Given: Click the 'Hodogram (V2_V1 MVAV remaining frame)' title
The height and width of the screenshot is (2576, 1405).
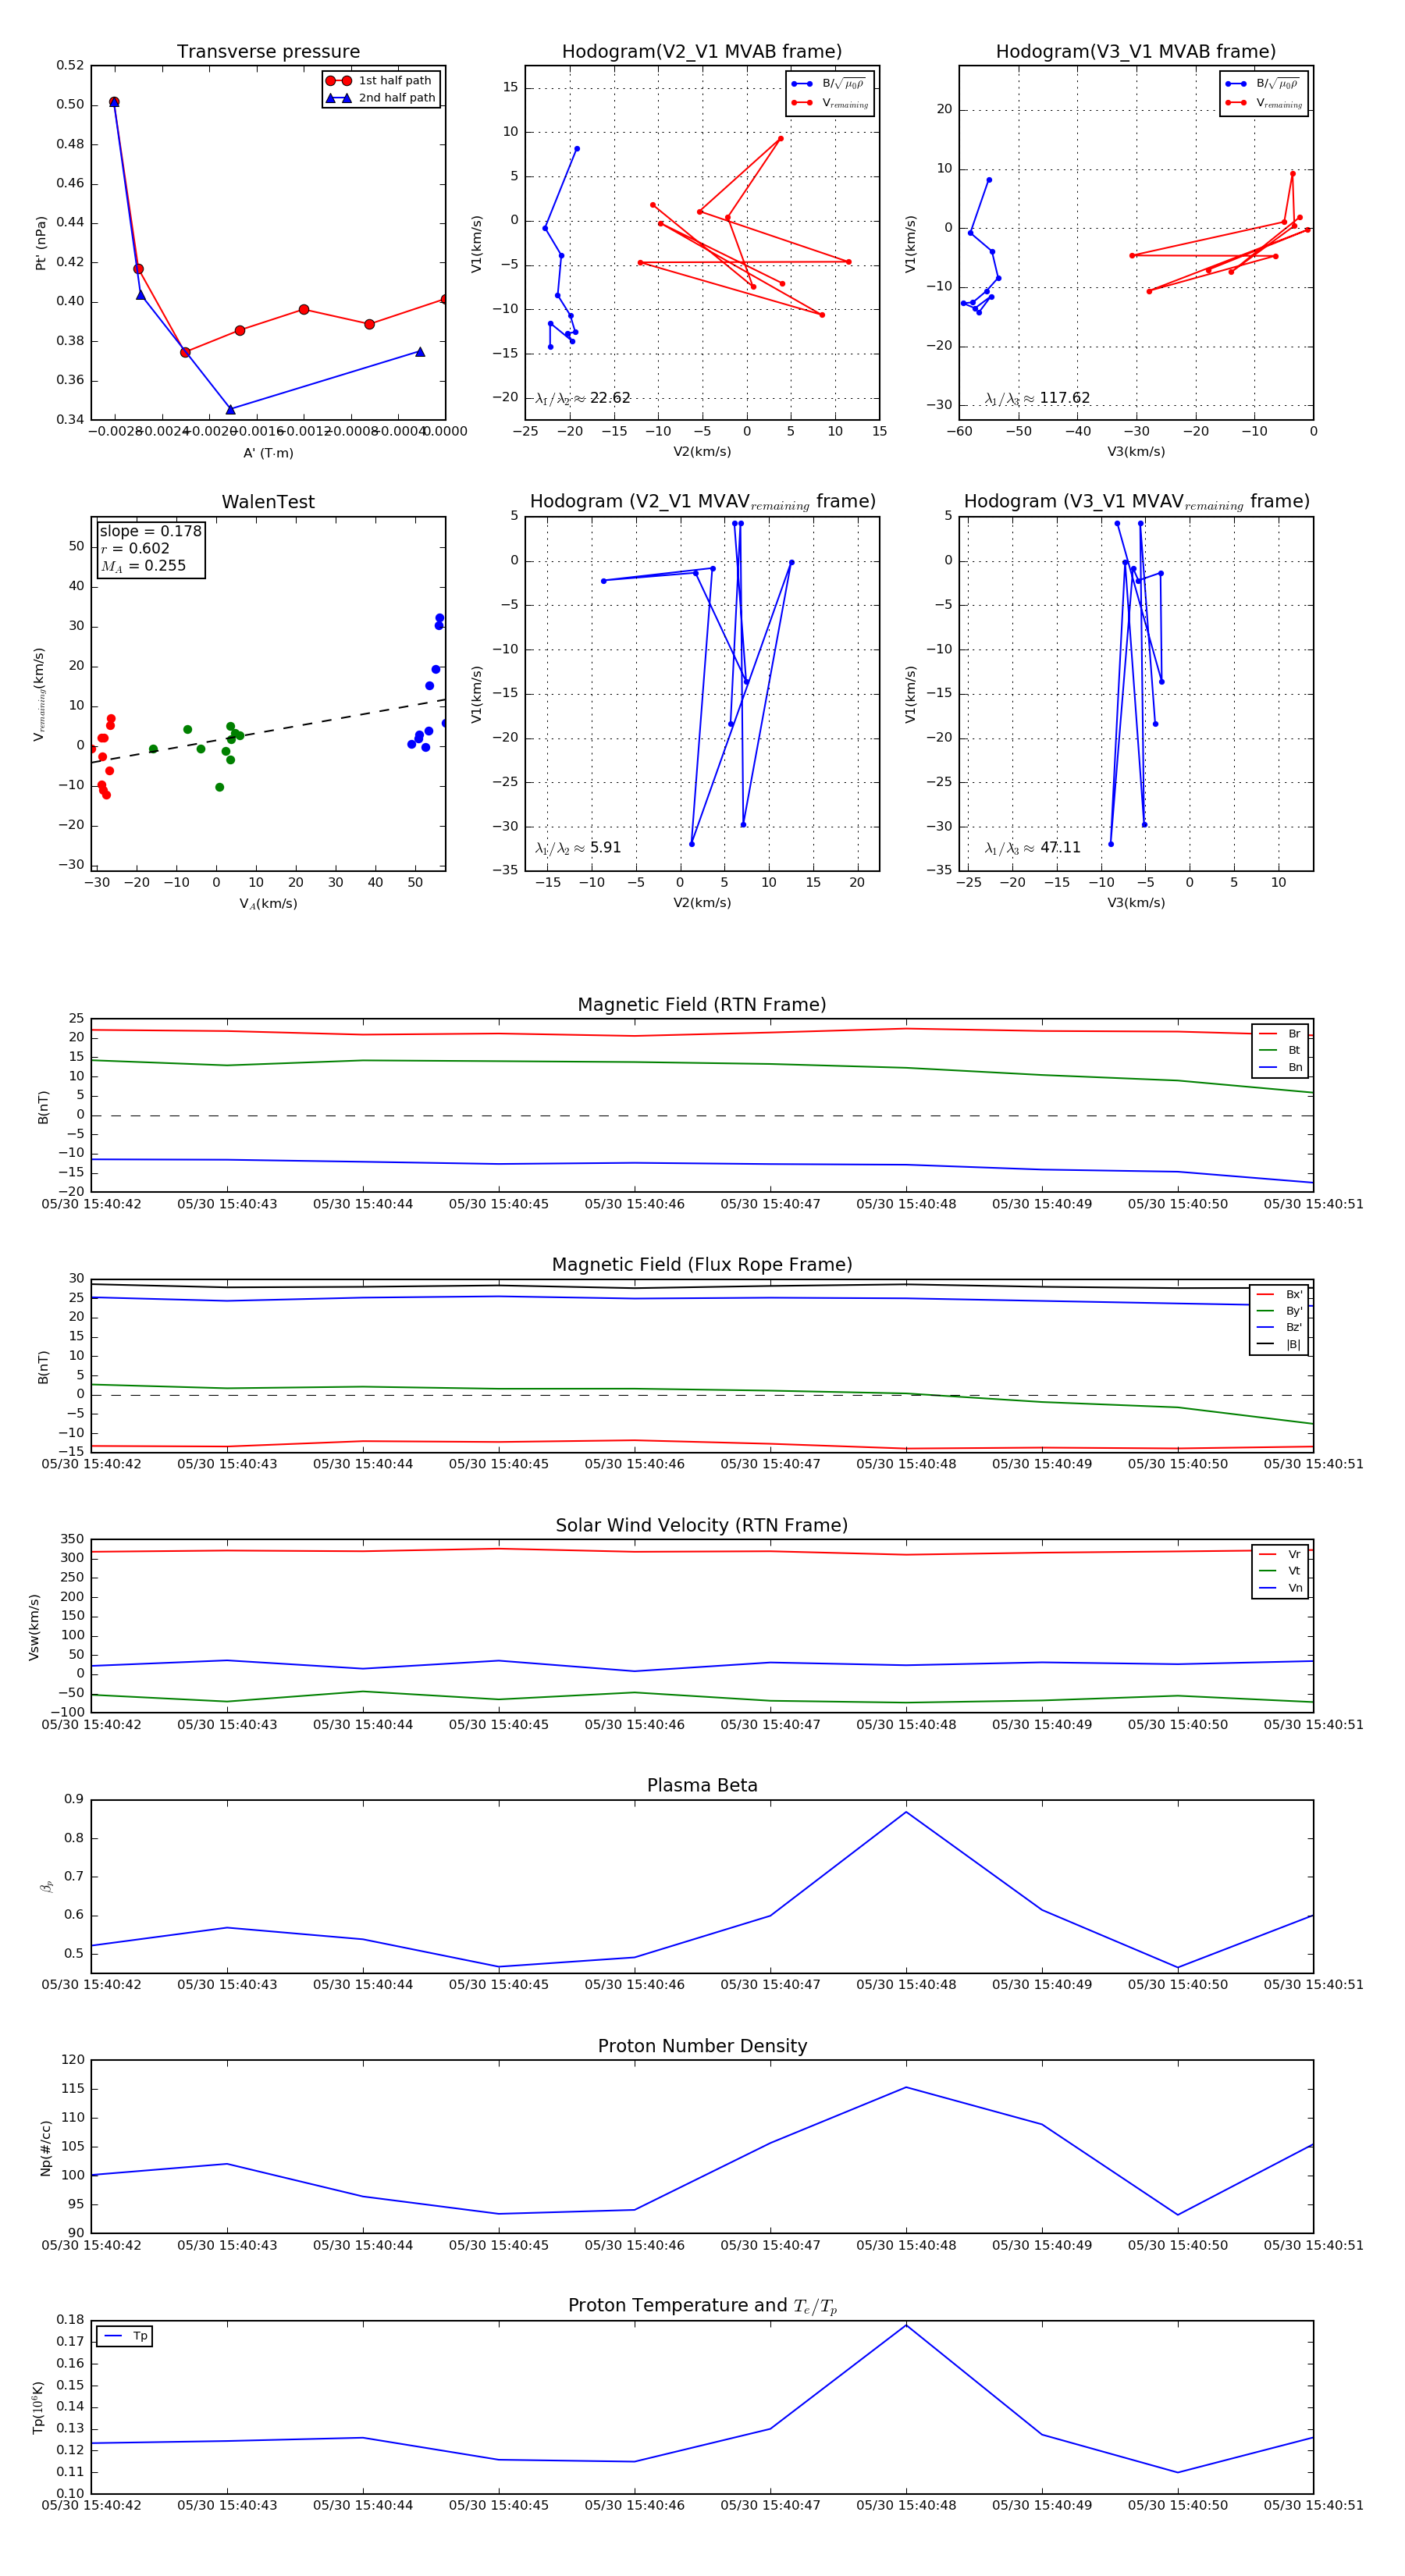Looking at the screenshot, I should [702, 502].
